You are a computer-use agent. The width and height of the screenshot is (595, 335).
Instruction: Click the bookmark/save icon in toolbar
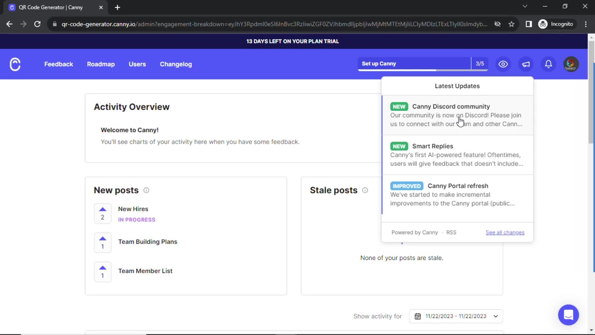click(512, 24)
